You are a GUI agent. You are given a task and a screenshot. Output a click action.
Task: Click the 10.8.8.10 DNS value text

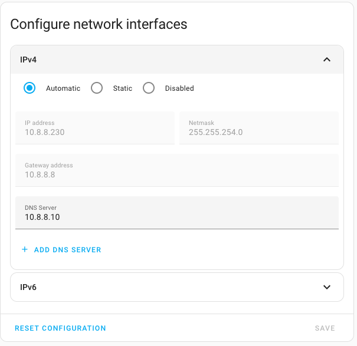click(x=42, y=217)
